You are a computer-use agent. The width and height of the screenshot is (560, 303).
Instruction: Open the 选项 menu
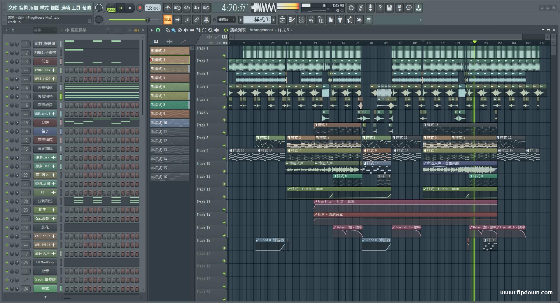pyautogui.click(x=66, y=8)
